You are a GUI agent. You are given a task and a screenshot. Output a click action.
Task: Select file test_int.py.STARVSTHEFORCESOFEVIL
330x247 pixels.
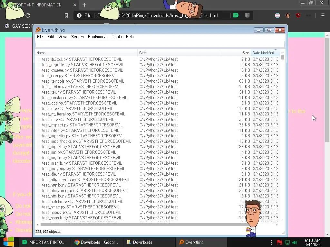[78, 119]
